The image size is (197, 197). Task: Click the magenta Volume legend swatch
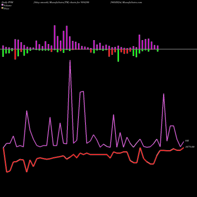[2, 5]
